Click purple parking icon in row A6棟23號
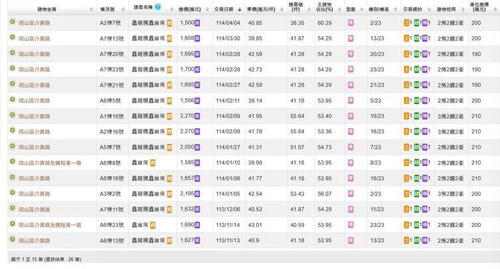Viewport: 500px width, 269px height. click(x=425, y=225)
